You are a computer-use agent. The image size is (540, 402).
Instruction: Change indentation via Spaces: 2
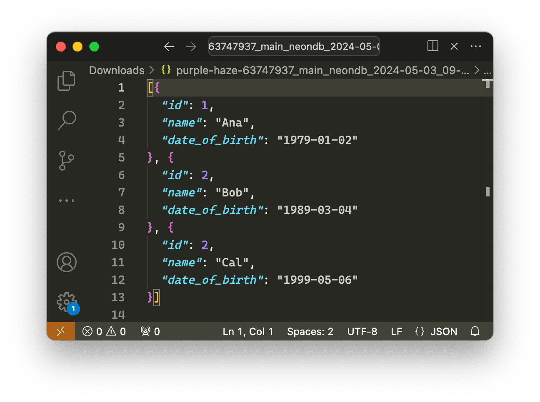coord(310,331)
